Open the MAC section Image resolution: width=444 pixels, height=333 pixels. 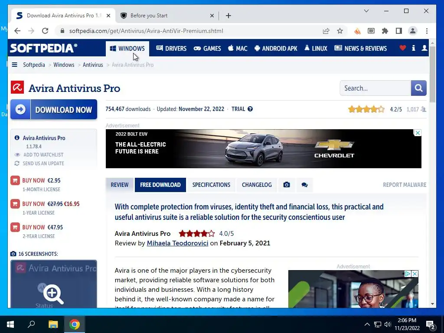238,49
